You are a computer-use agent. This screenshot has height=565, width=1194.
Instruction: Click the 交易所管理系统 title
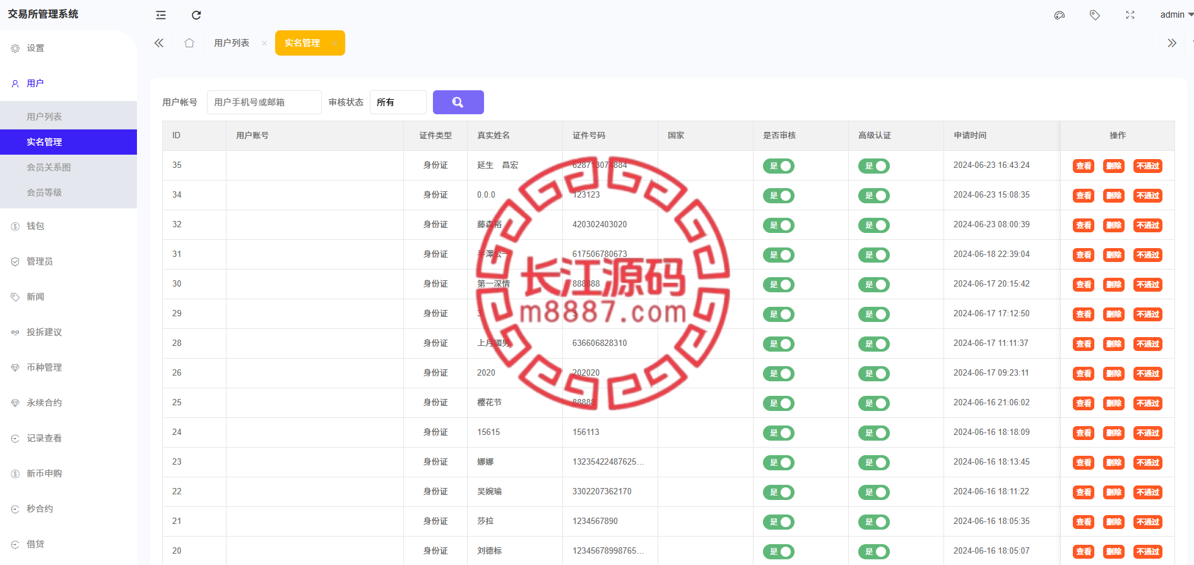(43, 14)
